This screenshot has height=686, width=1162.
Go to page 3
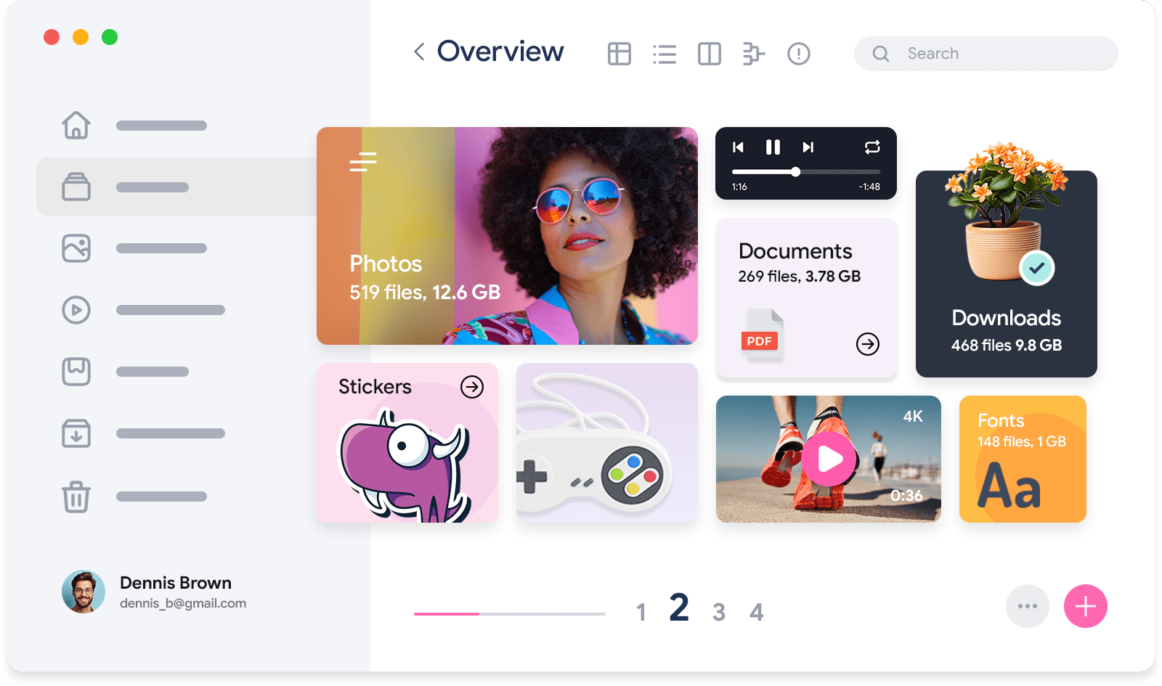[718, 612]
